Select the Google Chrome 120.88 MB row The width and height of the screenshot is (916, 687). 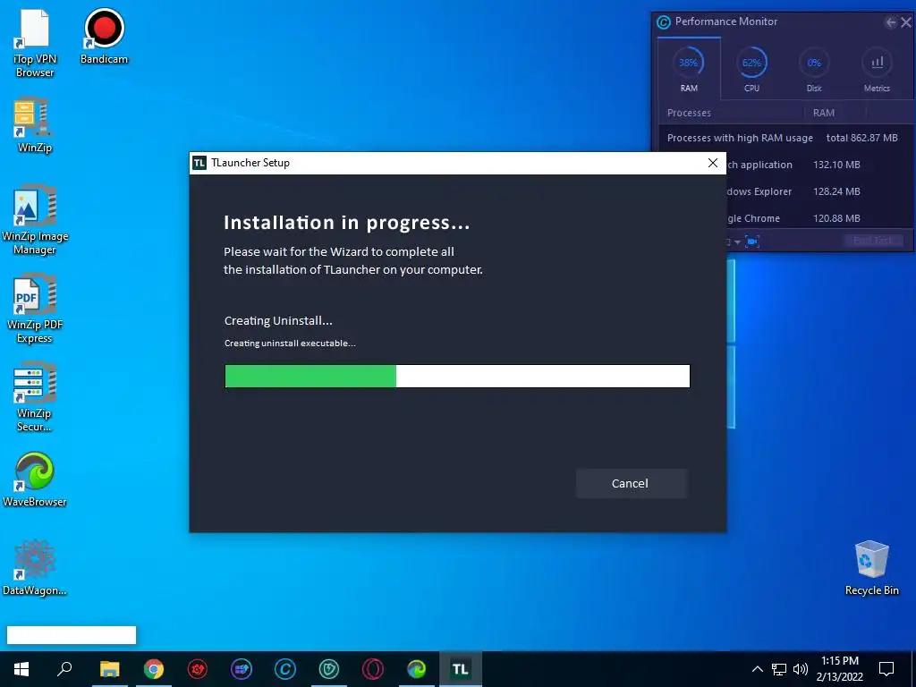click(820, 218)
